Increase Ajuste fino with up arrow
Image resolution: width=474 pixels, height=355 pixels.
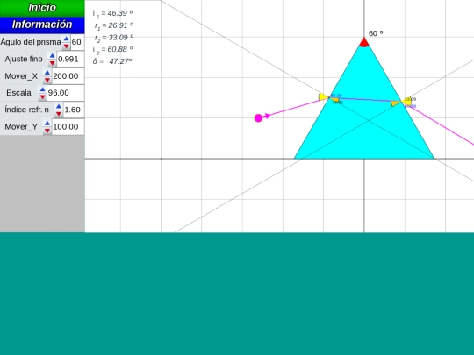52,55
